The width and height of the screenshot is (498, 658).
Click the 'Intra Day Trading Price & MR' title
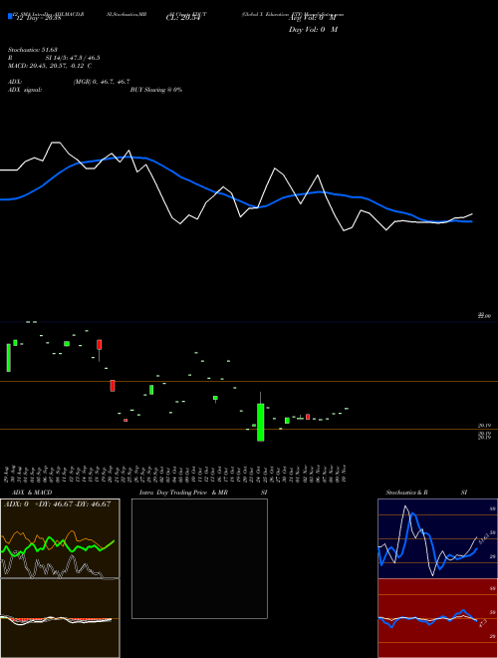(x=183, y=493)
